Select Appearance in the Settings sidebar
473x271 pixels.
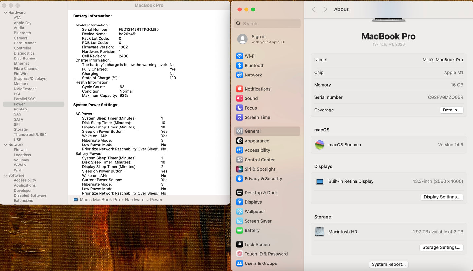[257, 141]
